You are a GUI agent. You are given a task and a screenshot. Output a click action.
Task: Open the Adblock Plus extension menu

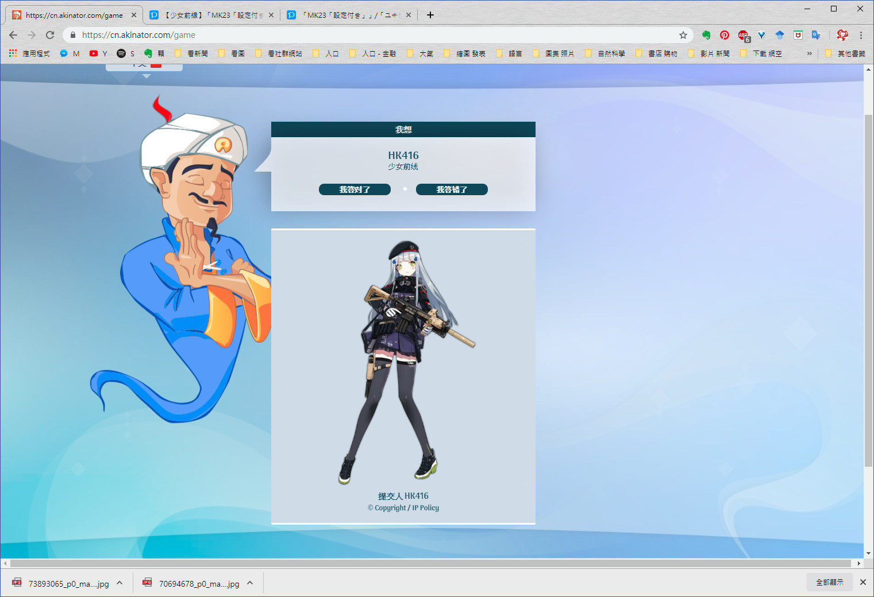click(744, 36)
